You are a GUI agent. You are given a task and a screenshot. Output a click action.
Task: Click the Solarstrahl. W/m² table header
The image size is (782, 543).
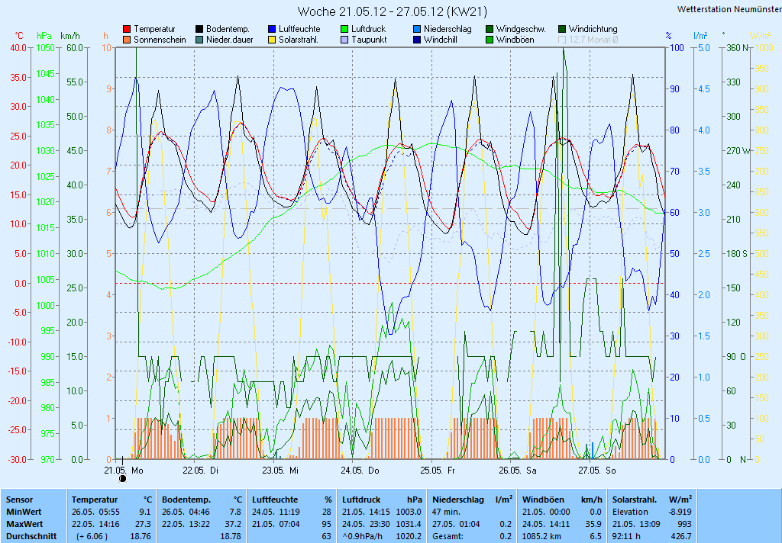click(635, 499)
